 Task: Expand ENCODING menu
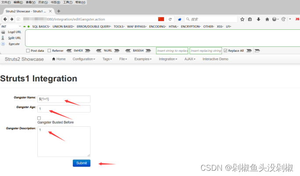tap(157, 27)
